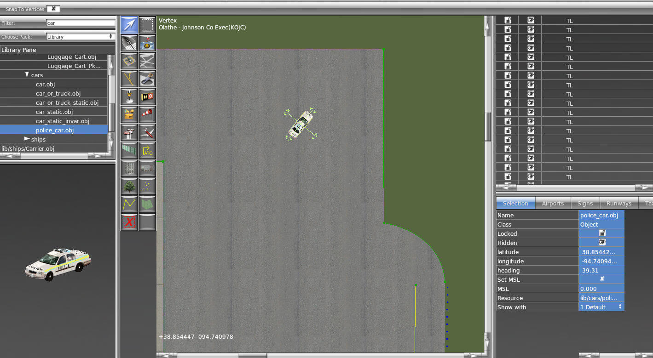Click the longitude value -94.74094
The height and width of the screenshot is (358, 653).
(601, 261)
